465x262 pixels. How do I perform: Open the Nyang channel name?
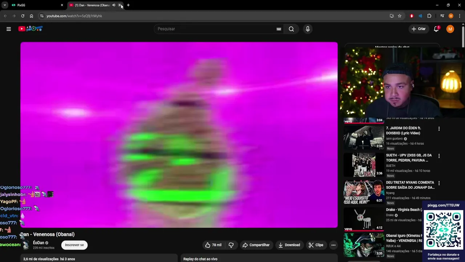[390, 193]
